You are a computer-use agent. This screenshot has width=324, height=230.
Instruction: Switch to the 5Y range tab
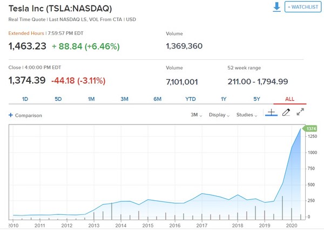256,99
